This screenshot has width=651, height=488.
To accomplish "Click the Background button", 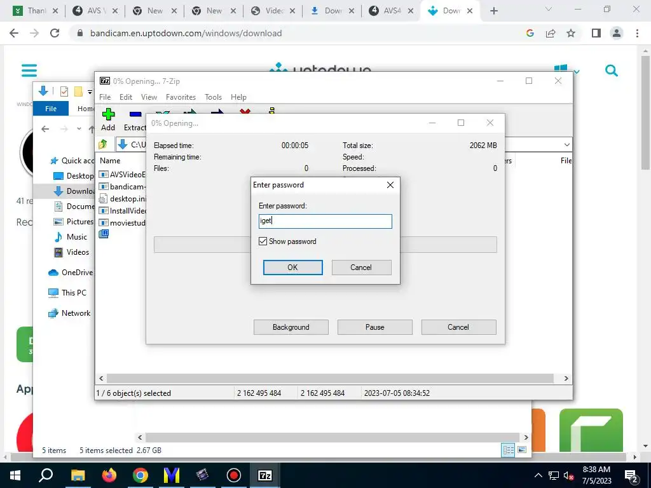I will point(291,327).
